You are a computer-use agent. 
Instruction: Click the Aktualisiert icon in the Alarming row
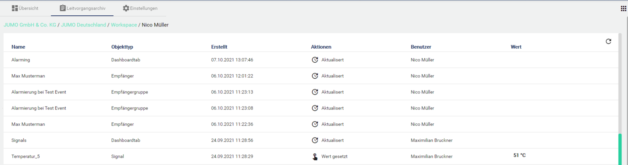pos(315,60)
